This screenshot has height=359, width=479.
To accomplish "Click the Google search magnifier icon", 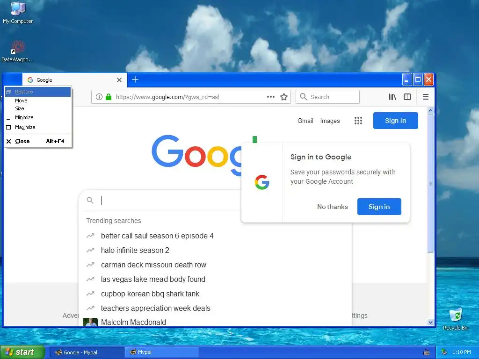I will pyautogui.click(x=90, y=200).
